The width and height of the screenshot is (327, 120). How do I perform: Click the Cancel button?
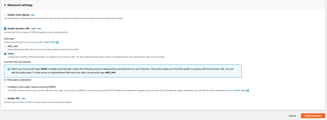292,116
